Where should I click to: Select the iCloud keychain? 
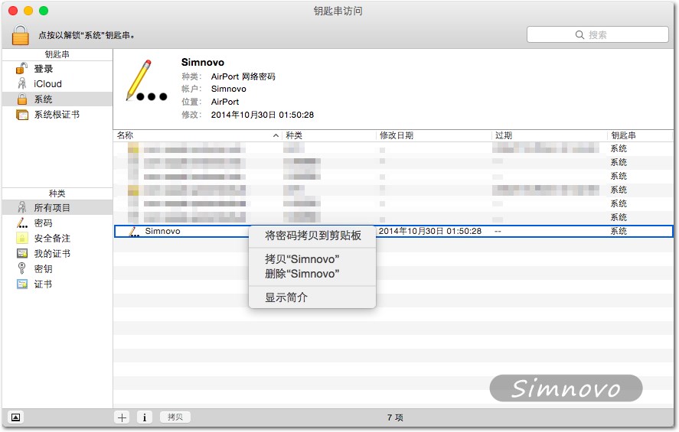[47, 84]
